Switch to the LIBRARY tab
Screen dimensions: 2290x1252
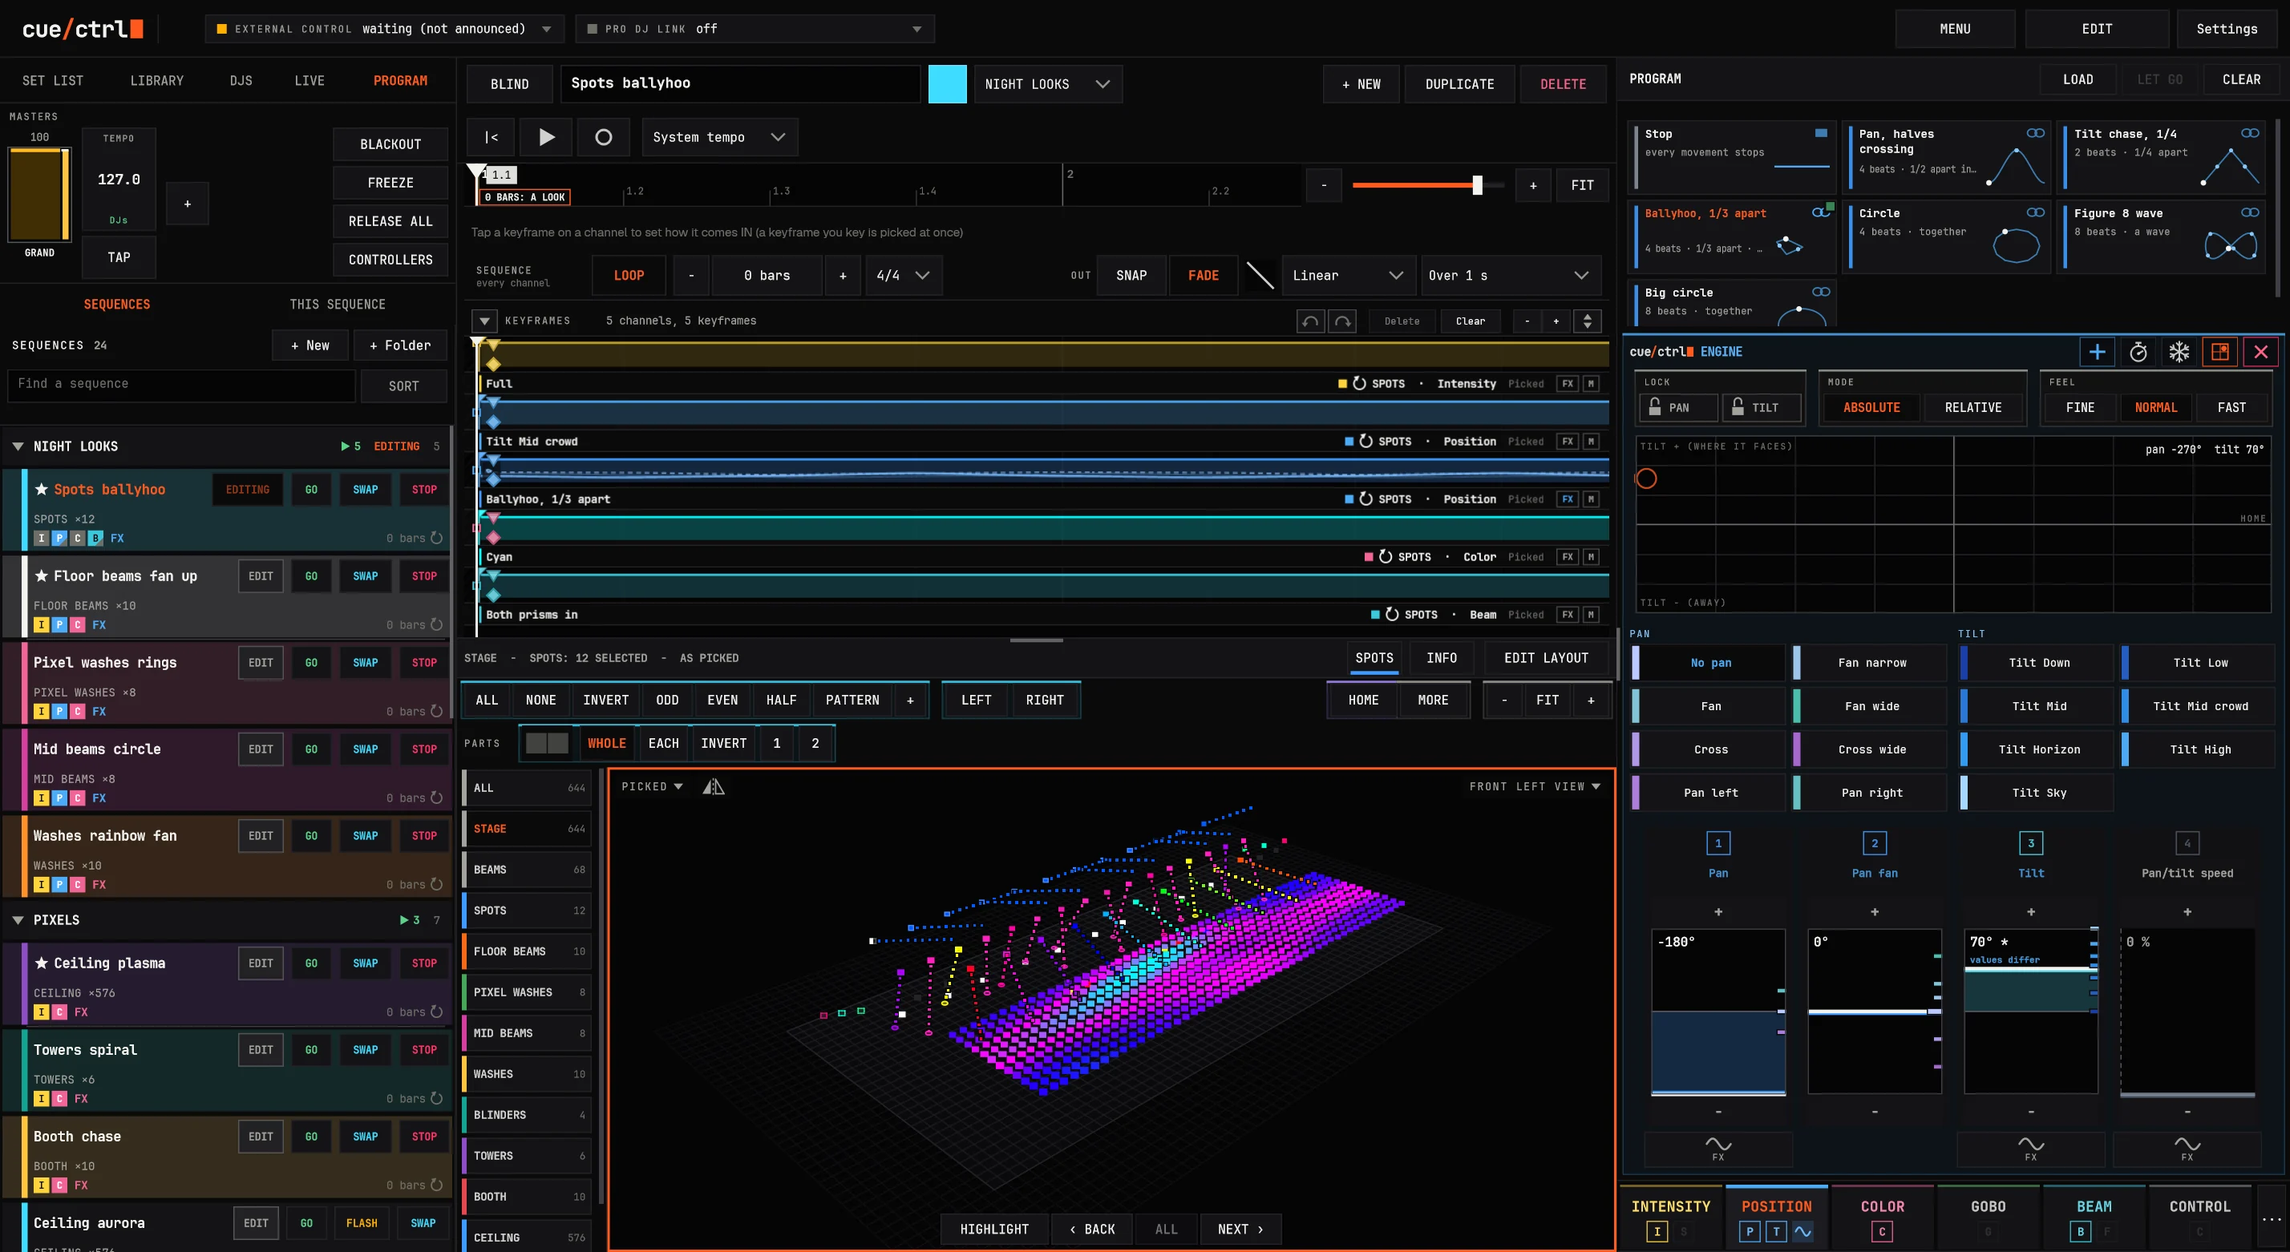pyautogui.click(x=156, y=80)
